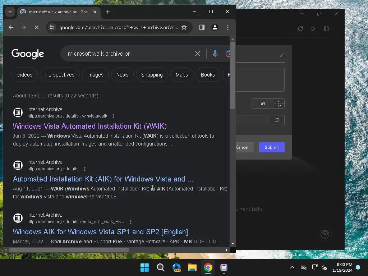Screen dimensions: 368x276
Task: Filter results by Shopping
Action: (152, 75)
